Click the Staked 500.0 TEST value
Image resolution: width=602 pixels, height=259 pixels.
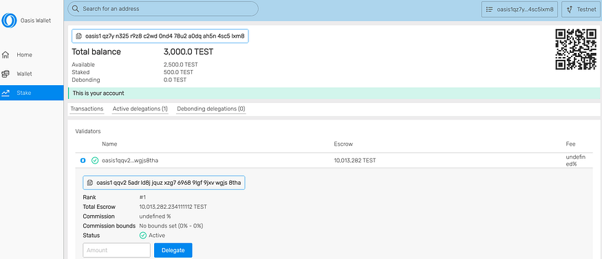tap(178, 72)
